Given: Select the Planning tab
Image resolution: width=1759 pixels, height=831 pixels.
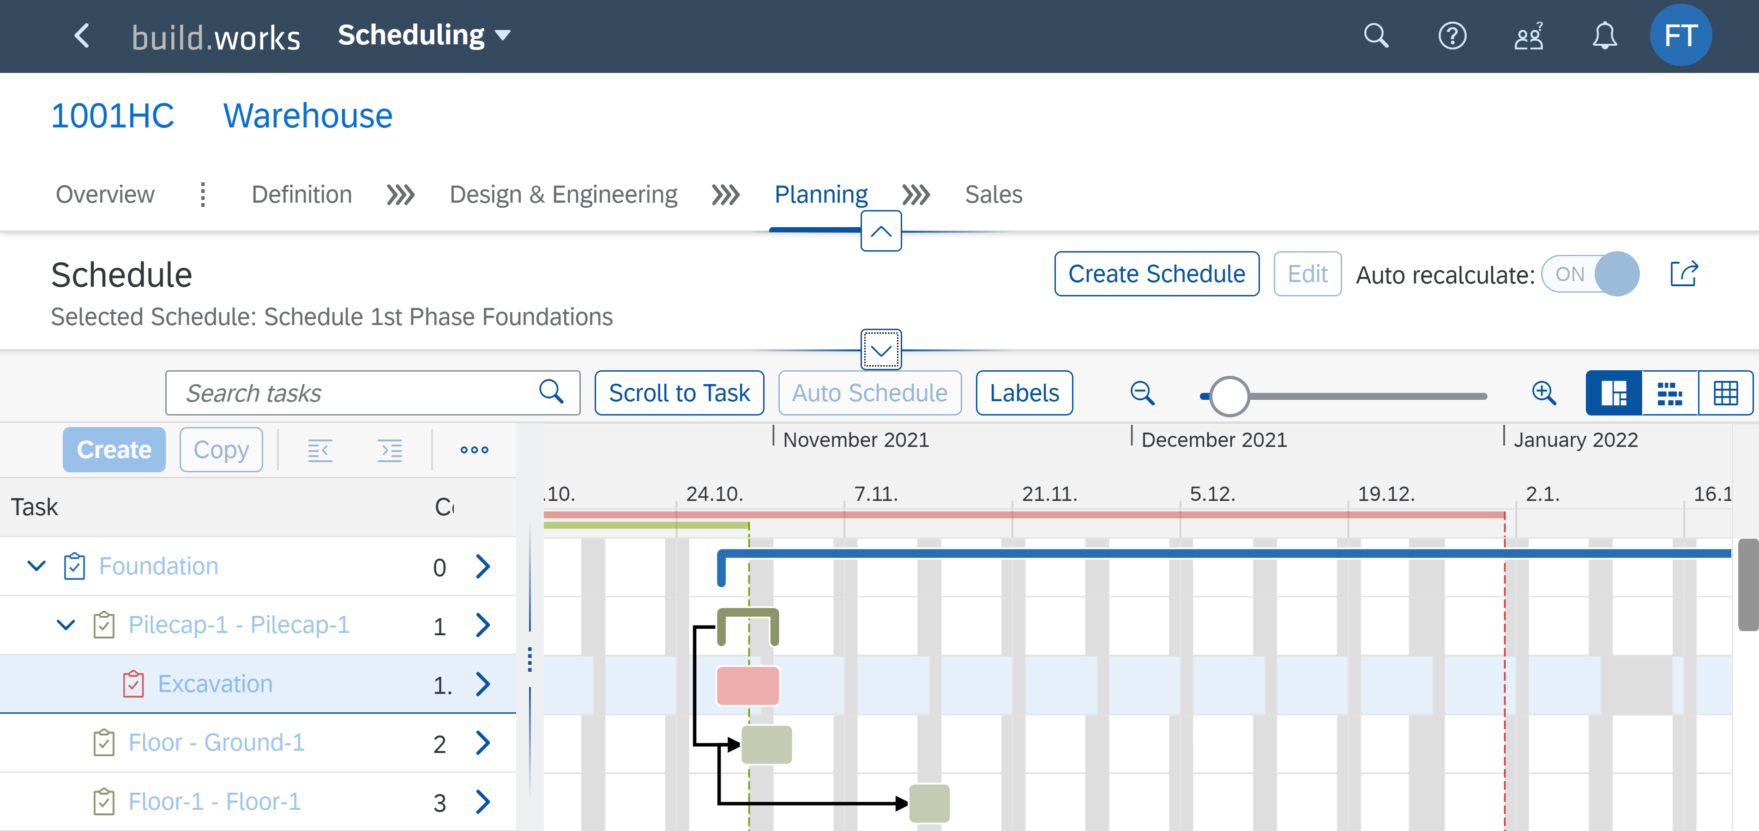Looking at the screenshot, I should [821, 195].
